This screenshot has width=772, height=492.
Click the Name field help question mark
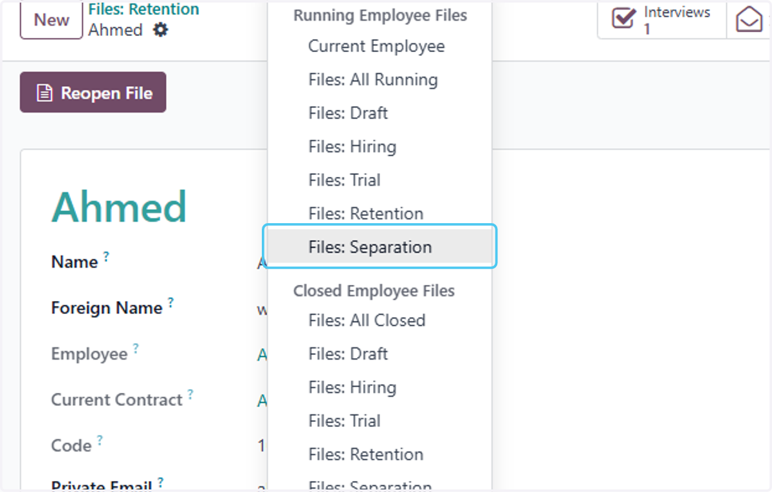(106, 257)
